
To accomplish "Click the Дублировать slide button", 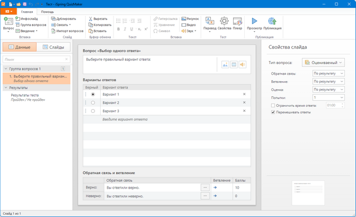I will [63, 18].
